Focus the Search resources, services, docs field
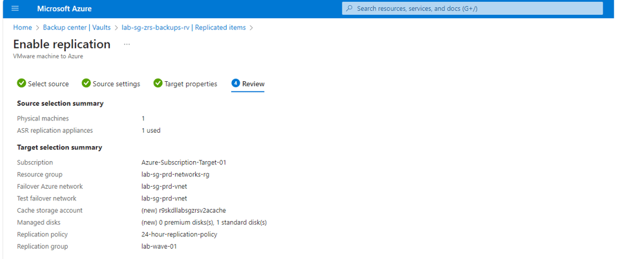This screenshot has height=259, width=620. (x=473, y=8)
